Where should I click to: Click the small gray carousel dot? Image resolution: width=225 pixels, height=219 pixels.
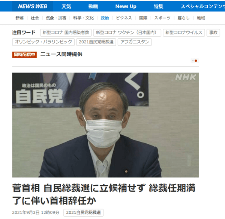coord(193,61)
